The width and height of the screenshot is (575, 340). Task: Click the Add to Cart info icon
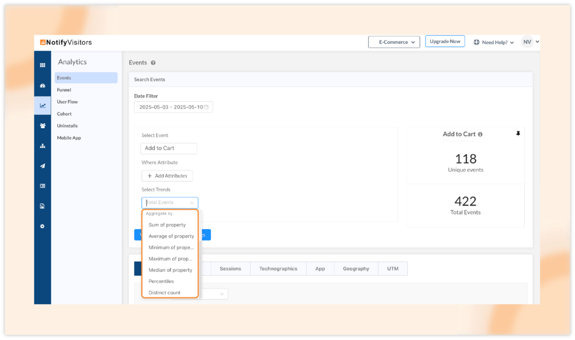click(x=481, y=134)
